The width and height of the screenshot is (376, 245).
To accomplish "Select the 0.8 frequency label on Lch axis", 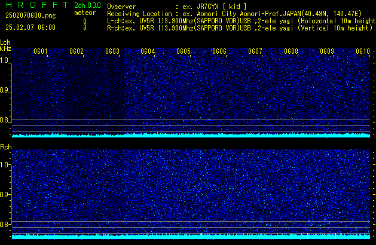I will click(x=4, y=120).
